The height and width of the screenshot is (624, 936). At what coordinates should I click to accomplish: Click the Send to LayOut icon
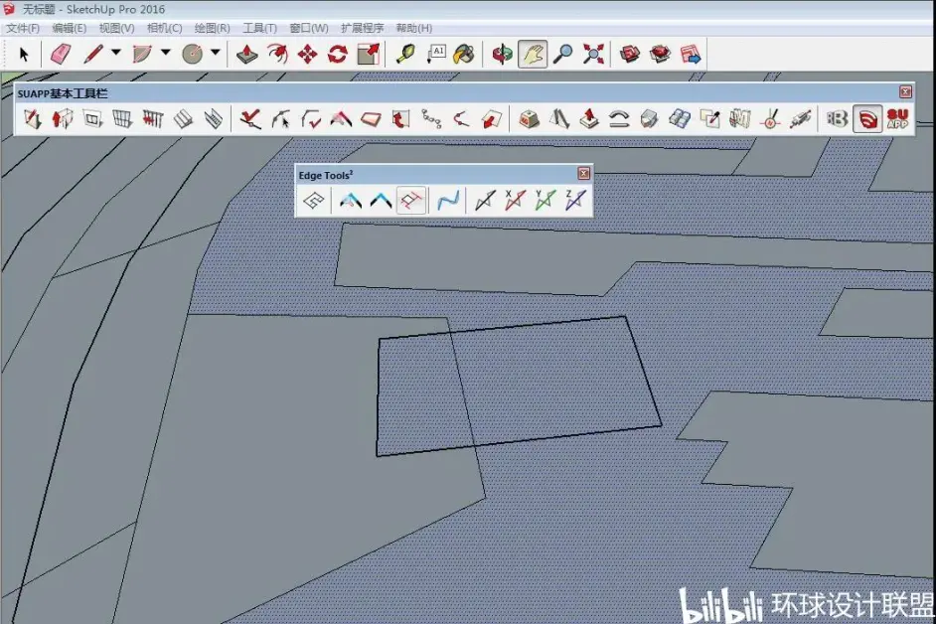691,54
